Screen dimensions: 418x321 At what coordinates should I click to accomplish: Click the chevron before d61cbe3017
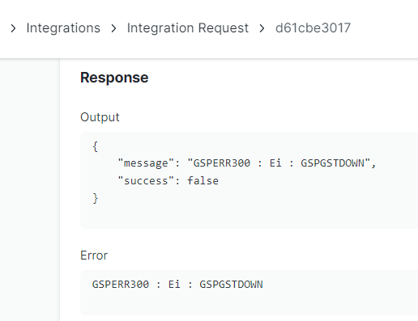262,28
